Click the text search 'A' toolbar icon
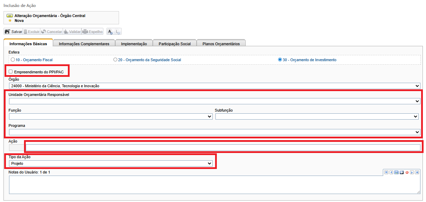Viewport: 426px width, 202px height. pos(110,32)
